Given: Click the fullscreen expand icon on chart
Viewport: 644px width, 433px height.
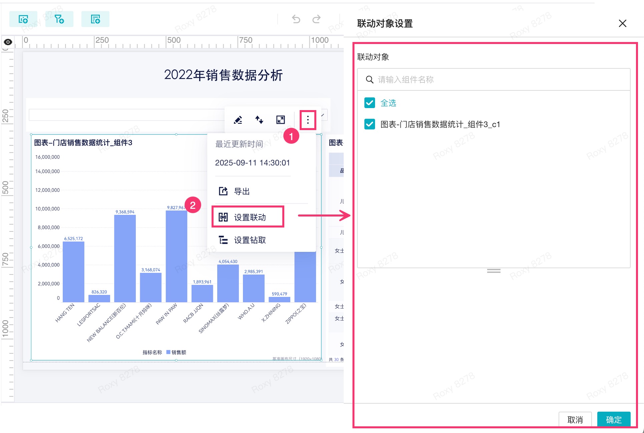Looking at the screenshot, I should [281, 120].
